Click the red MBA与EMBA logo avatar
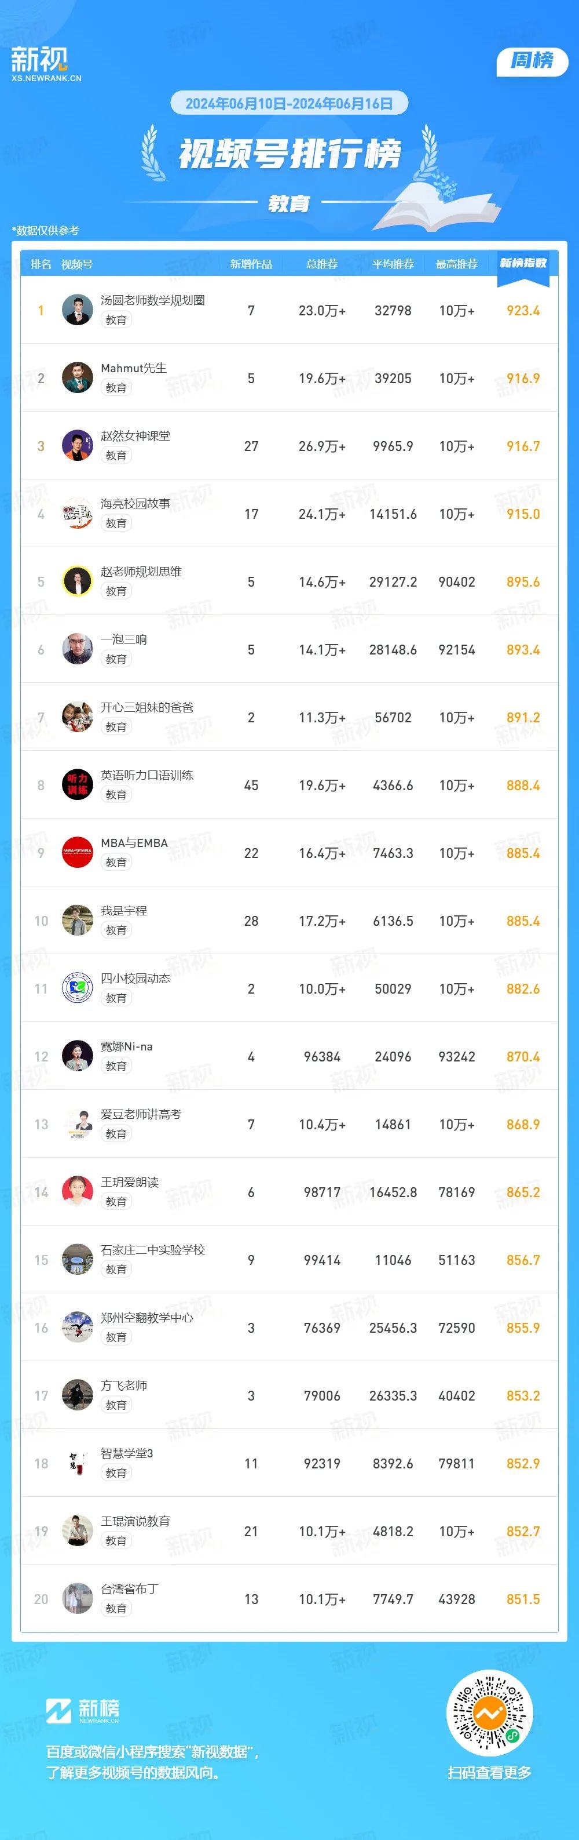579x1840 pixels. [78, 853]
